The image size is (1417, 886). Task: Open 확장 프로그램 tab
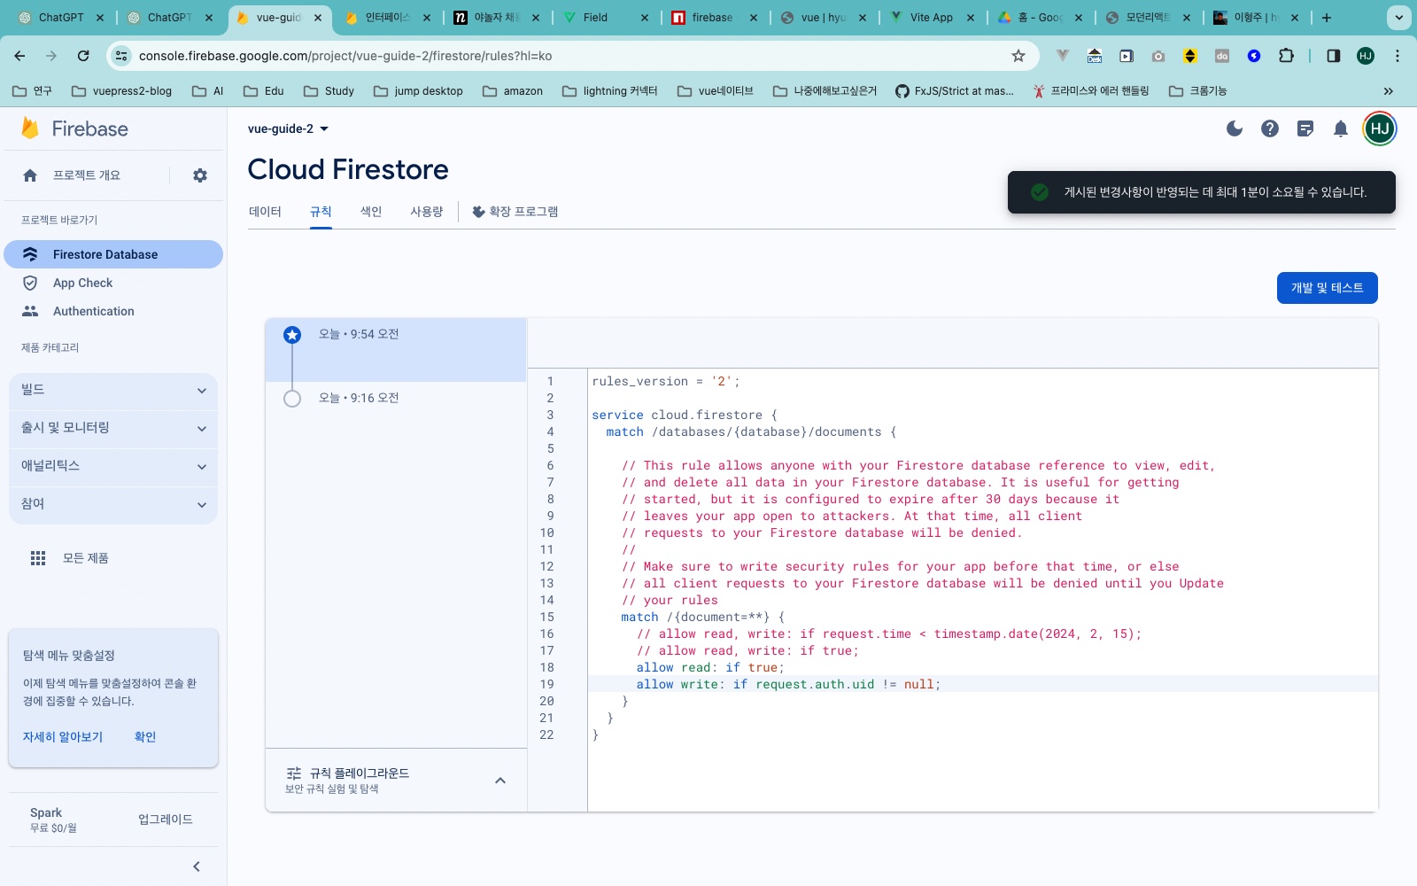pos(515,212)
